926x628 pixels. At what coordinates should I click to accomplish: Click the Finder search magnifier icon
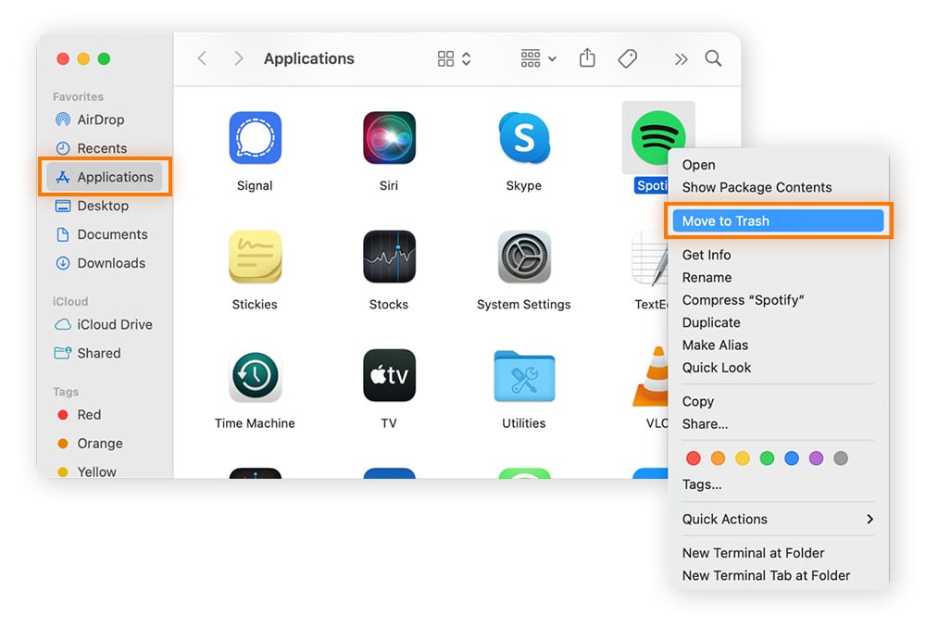click(x=713, y=58)
